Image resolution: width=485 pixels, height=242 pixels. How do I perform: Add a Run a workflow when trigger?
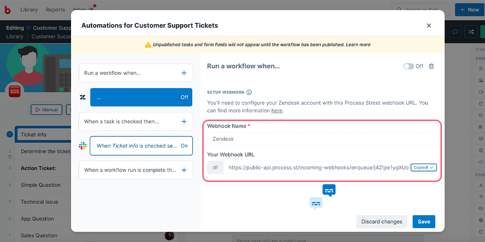coord(184,73)
